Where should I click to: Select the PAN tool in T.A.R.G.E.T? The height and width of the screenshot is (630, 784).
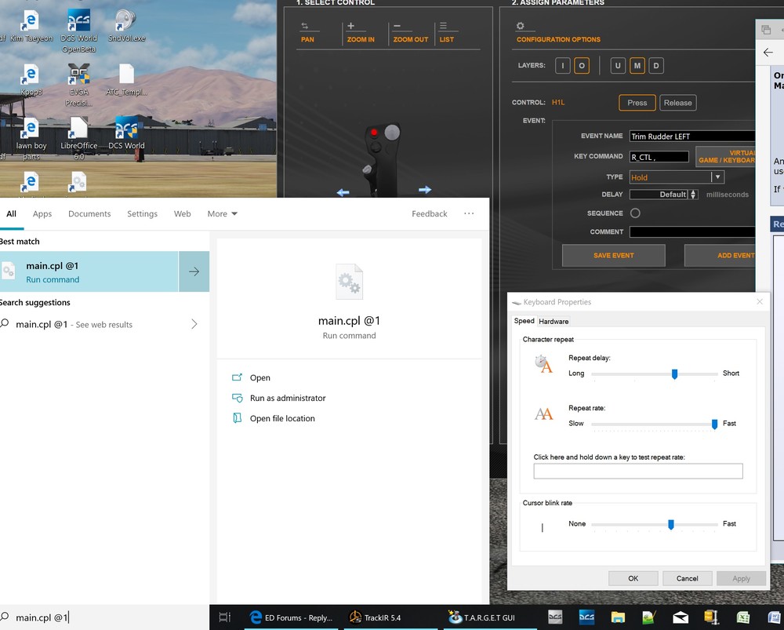click(307, 33)
